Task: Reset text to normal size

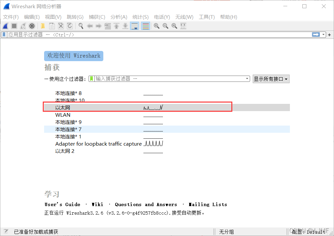Action: click(174, 26)
